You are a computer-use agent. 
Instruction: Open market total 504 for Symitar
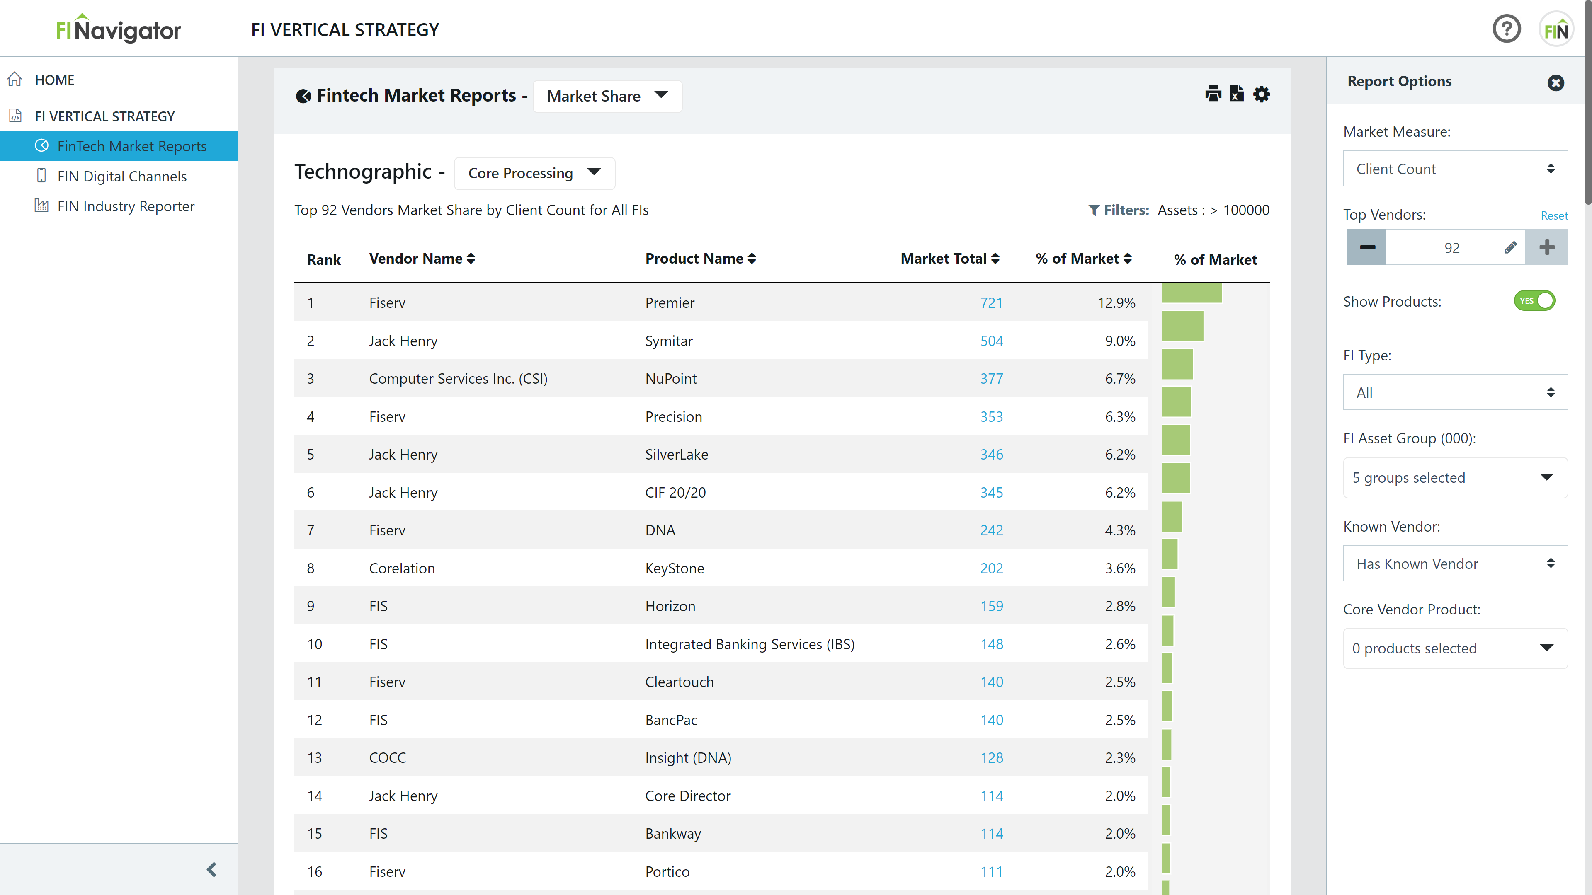coord(991,341)
